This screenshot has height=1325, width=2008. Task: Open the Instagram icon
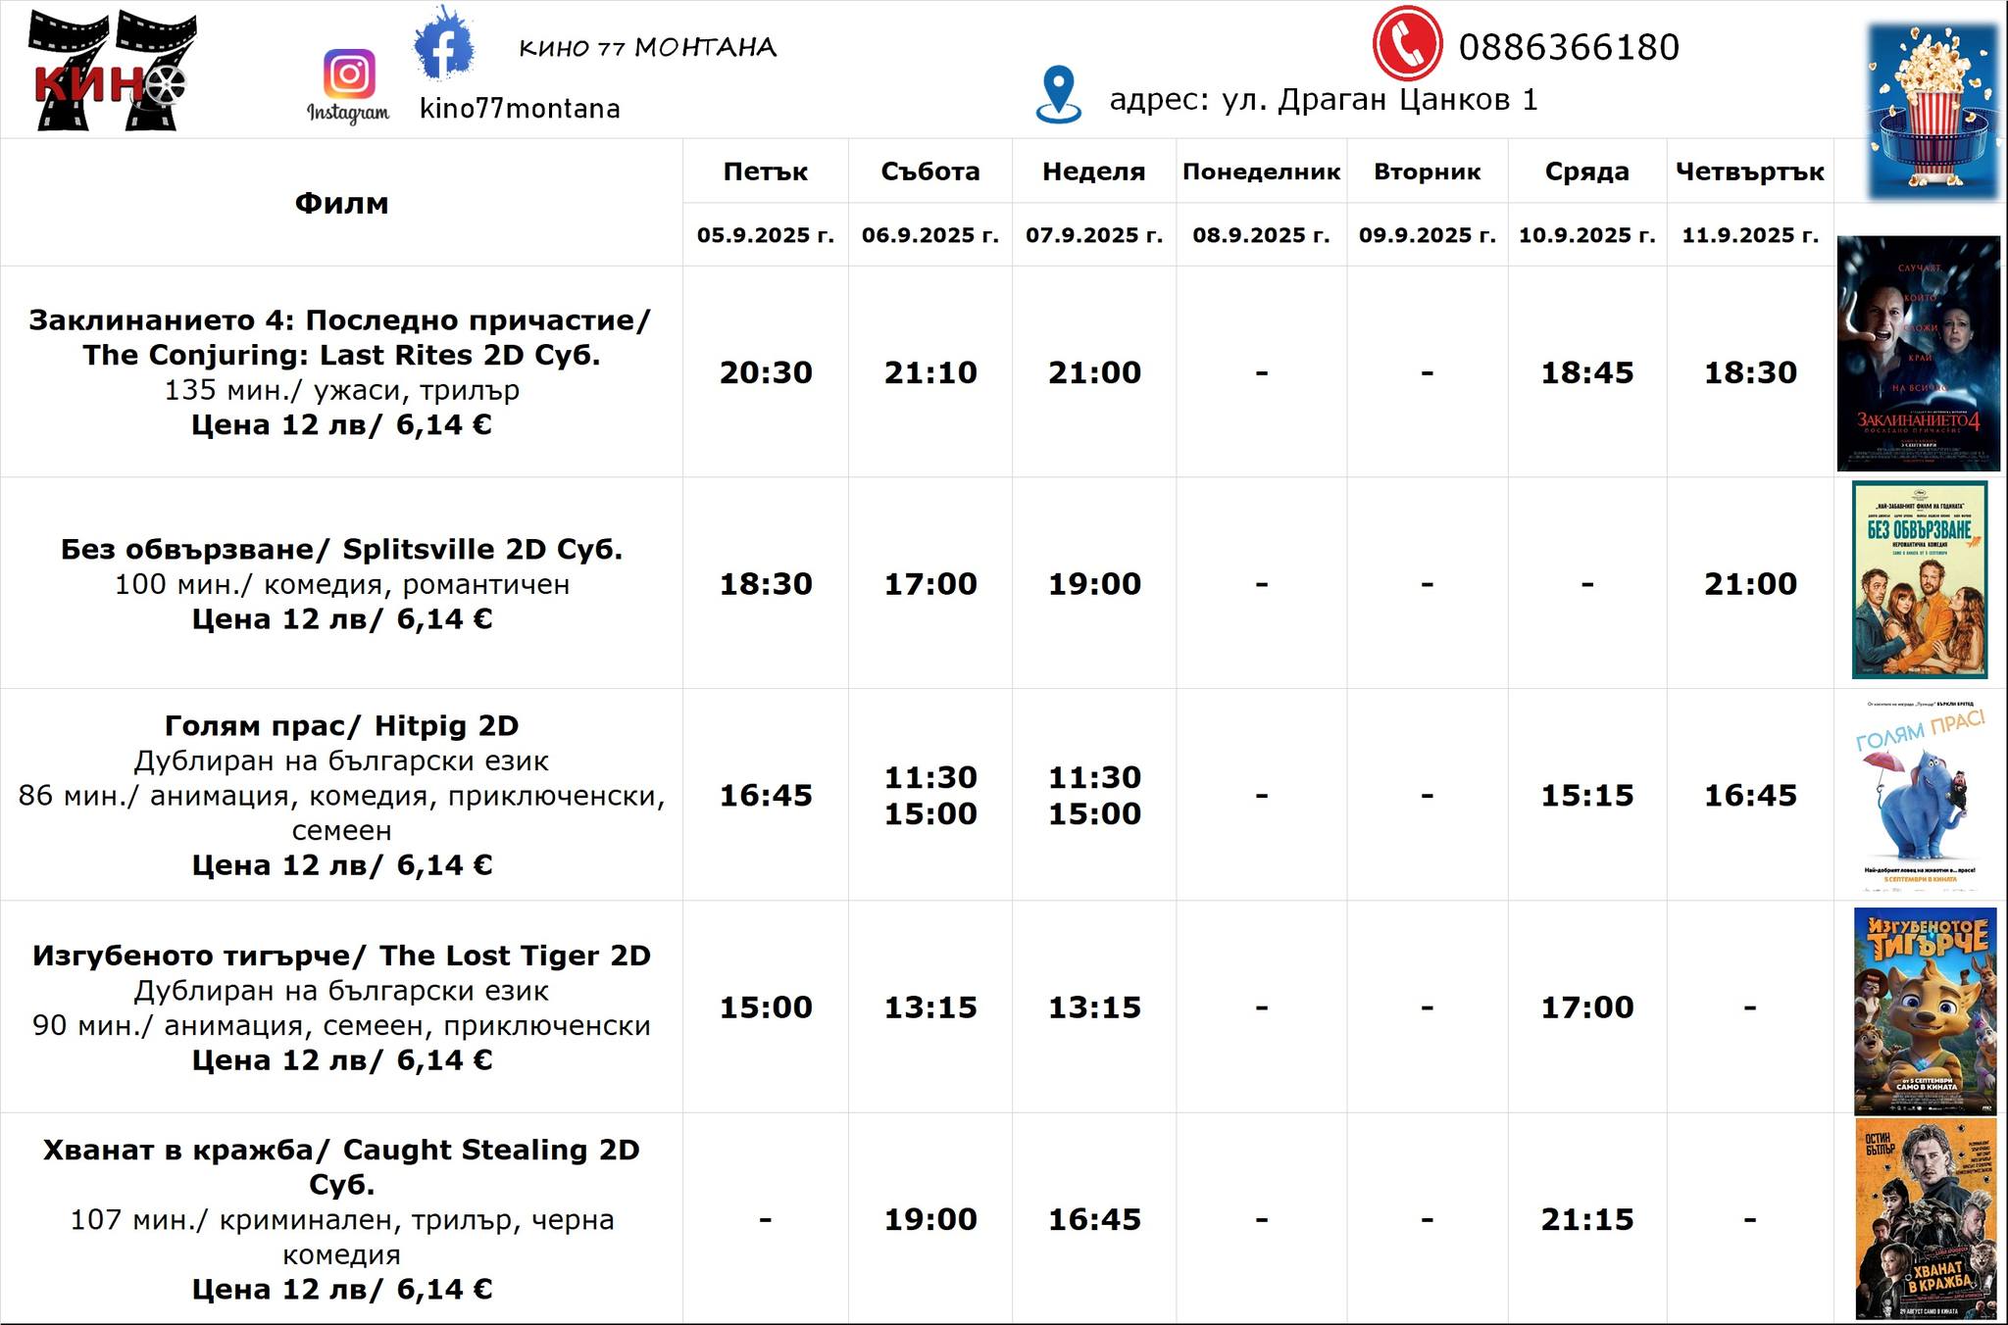349,74
